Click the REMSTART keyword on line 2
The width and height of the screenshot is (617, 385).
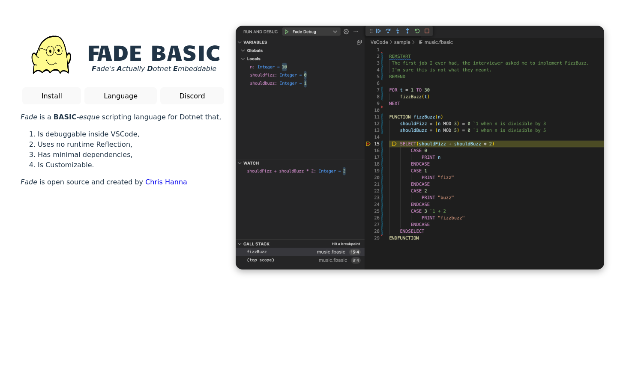point(400,56)
